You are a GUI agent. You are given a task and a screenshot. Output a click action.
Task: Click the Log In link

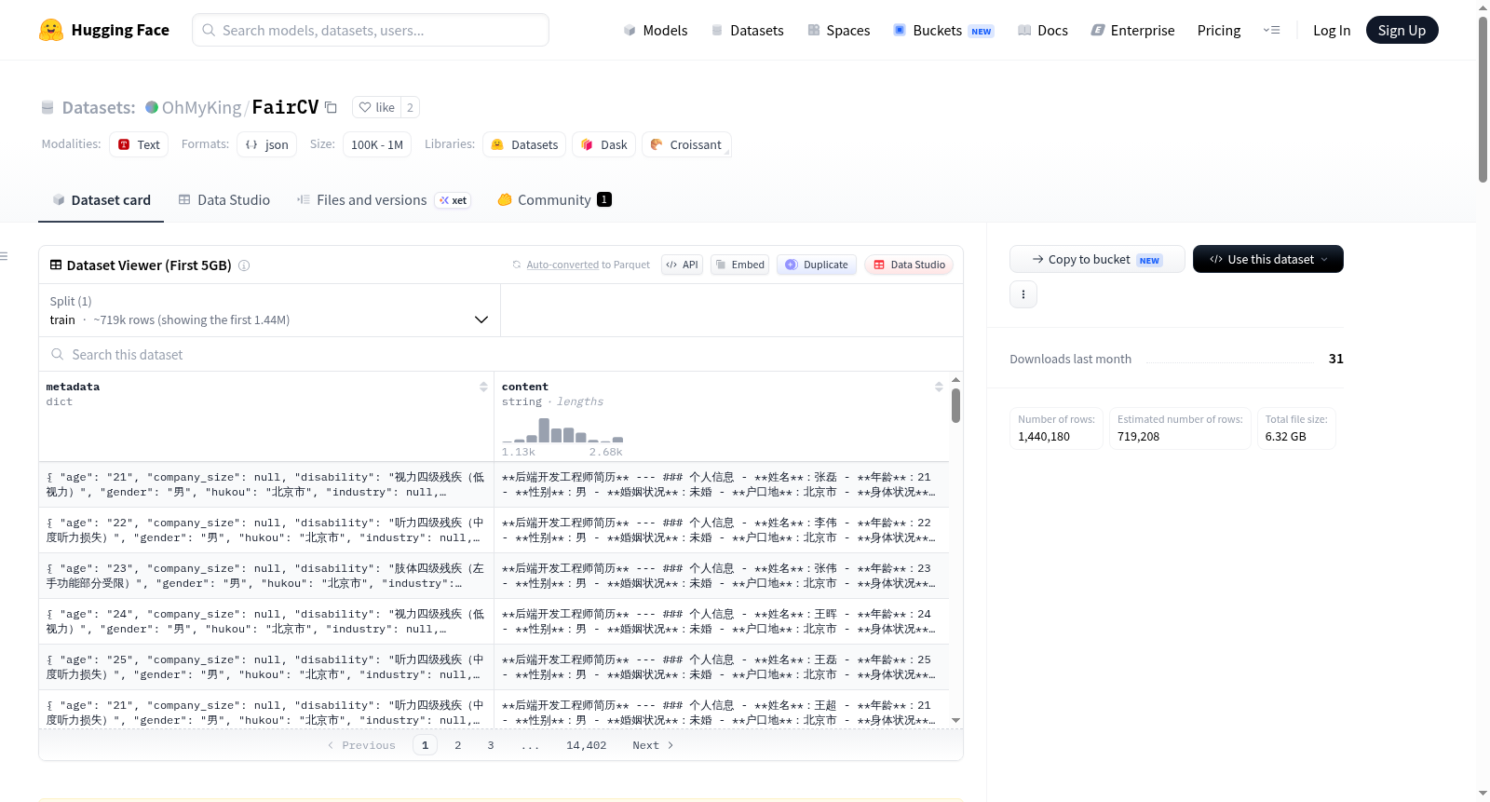pos(1332,30)
